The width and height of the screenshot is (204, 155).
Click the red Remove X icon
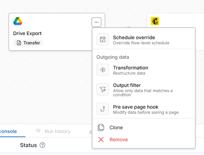tap(101, 140)
